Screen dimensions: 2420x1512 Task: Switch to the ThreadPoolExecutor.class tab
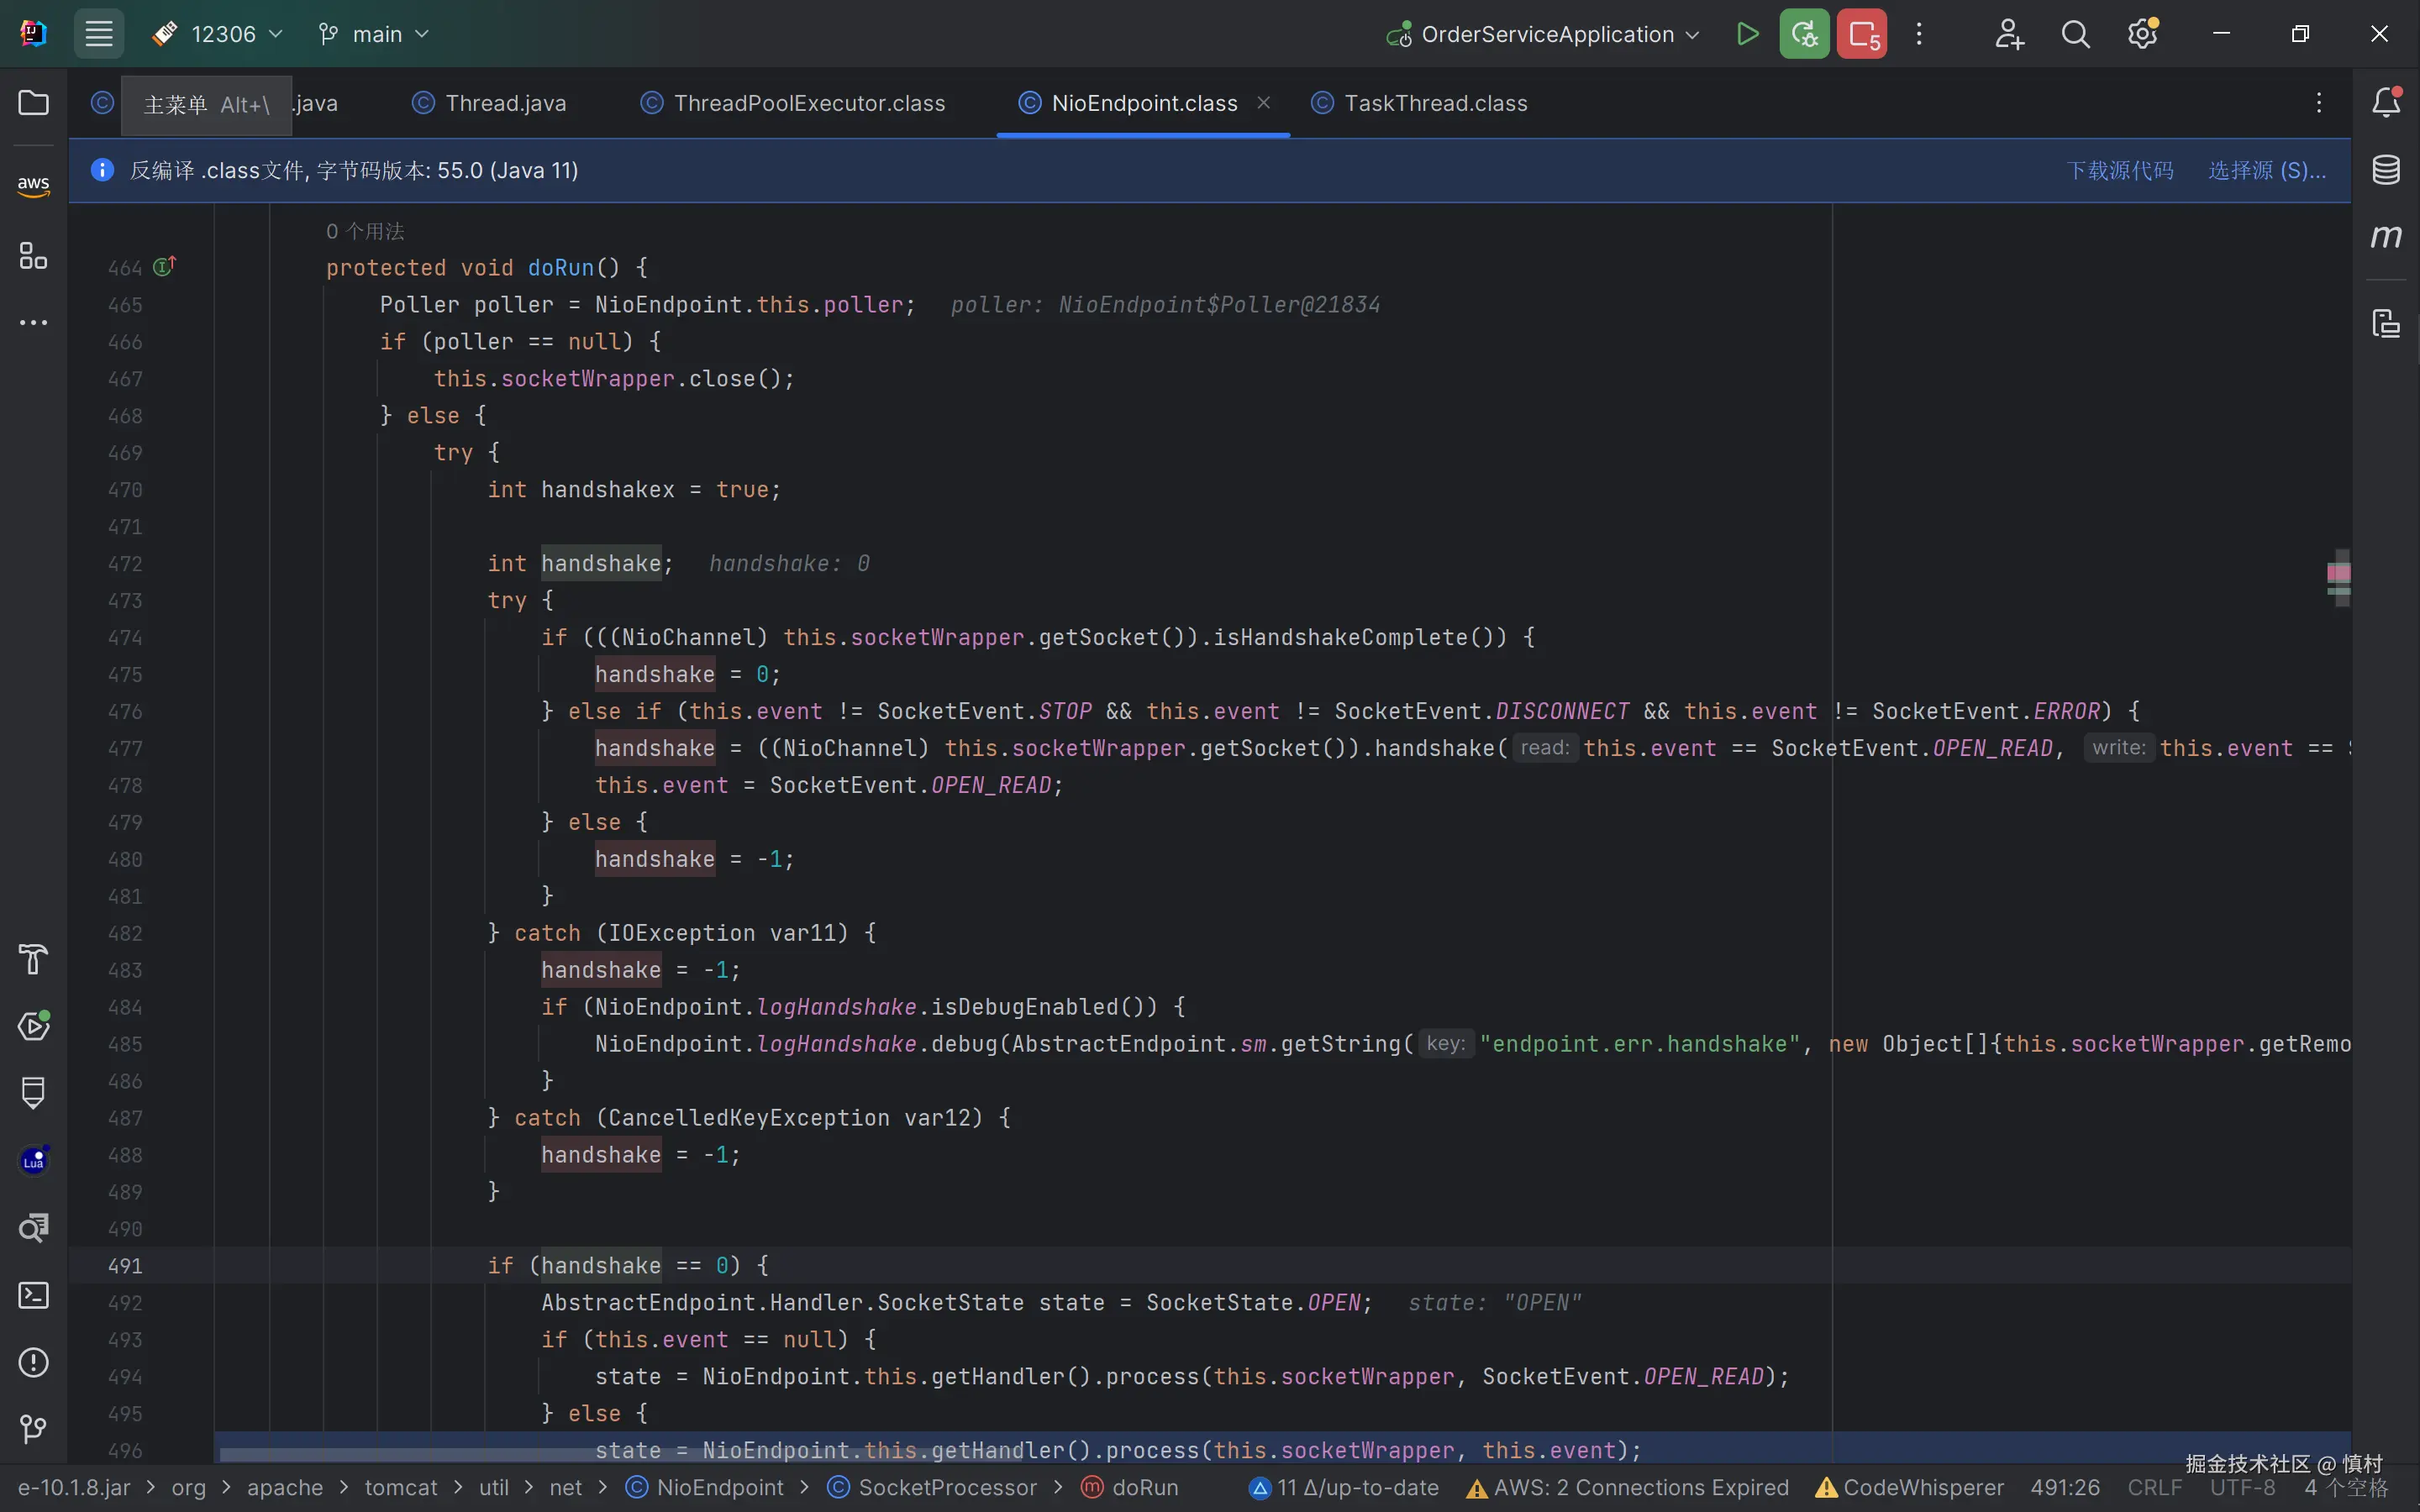(808, 103)
